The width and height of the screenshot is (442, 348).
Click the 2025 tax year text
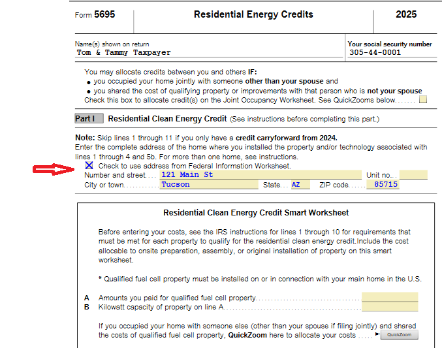[x=406, y=14]
